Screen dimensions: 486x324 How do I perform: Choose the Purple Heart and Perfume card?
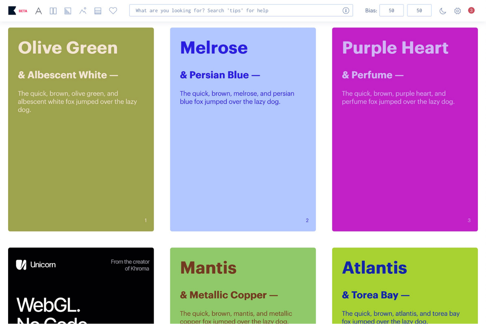[405, 162]
